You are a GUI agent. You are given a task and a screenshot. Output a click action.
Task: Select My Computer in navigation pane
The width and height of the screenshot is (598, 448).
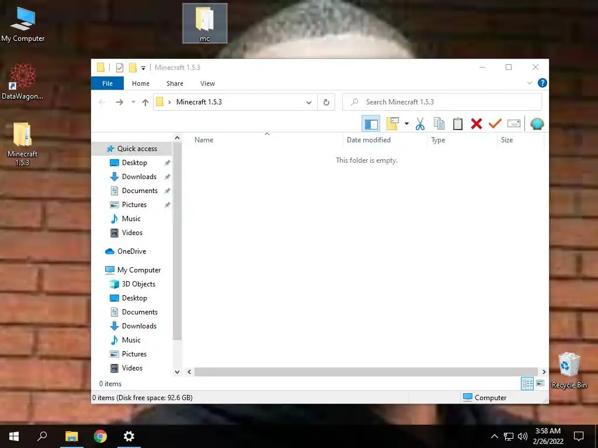point(133,270)
